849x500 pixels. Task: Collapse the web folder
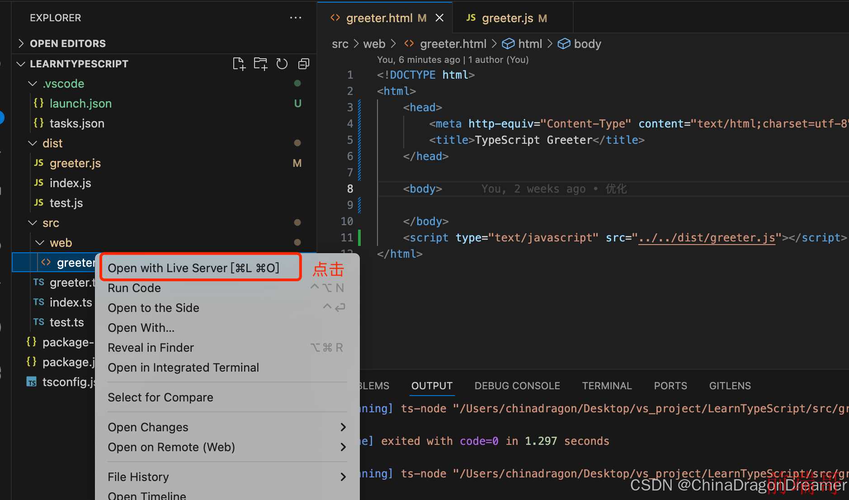click(40, 243)
